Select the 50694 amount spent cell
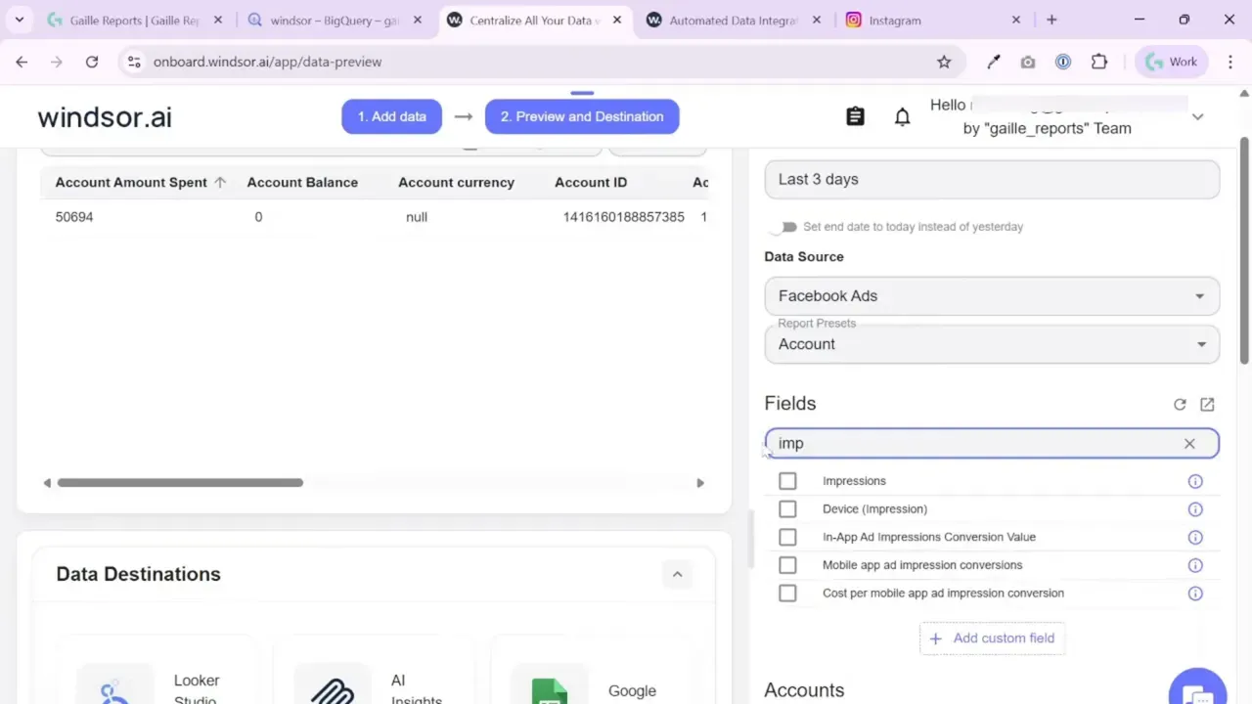Screen dimensions: 1252x704 click(74, 217)
